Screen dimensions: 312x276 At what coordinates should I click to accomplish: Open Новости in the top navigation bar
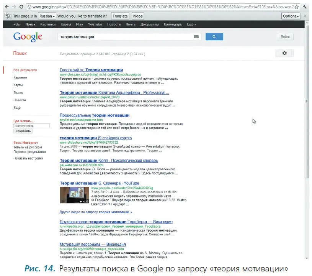pyautogui.click(x=114, y=24)
